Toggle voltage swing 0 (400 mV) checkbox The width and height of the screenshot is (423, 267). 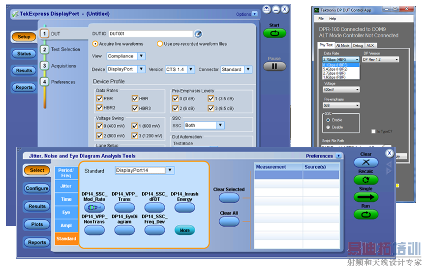coord(99,126)
